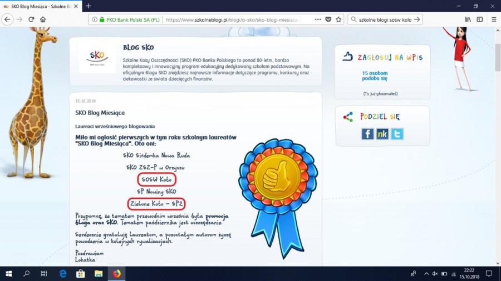Launch Microsoft Edge from the taskbar
The height and width of the screenshot is (281, 501).
(62, 274)
